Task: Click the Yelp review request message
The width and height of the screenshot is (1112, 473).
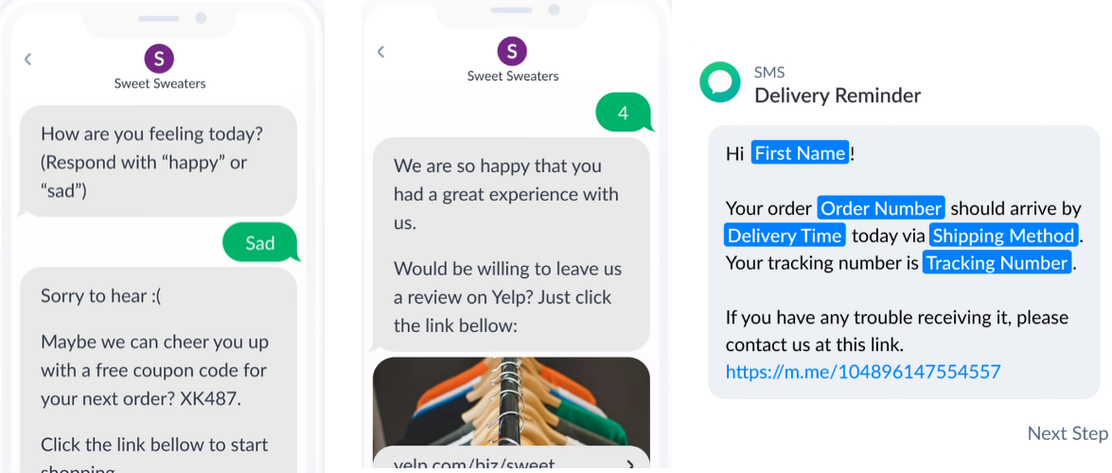Action: click(511, 245)
